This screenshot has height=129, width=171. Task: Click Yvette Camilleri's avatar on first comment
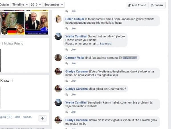point(58,37)
